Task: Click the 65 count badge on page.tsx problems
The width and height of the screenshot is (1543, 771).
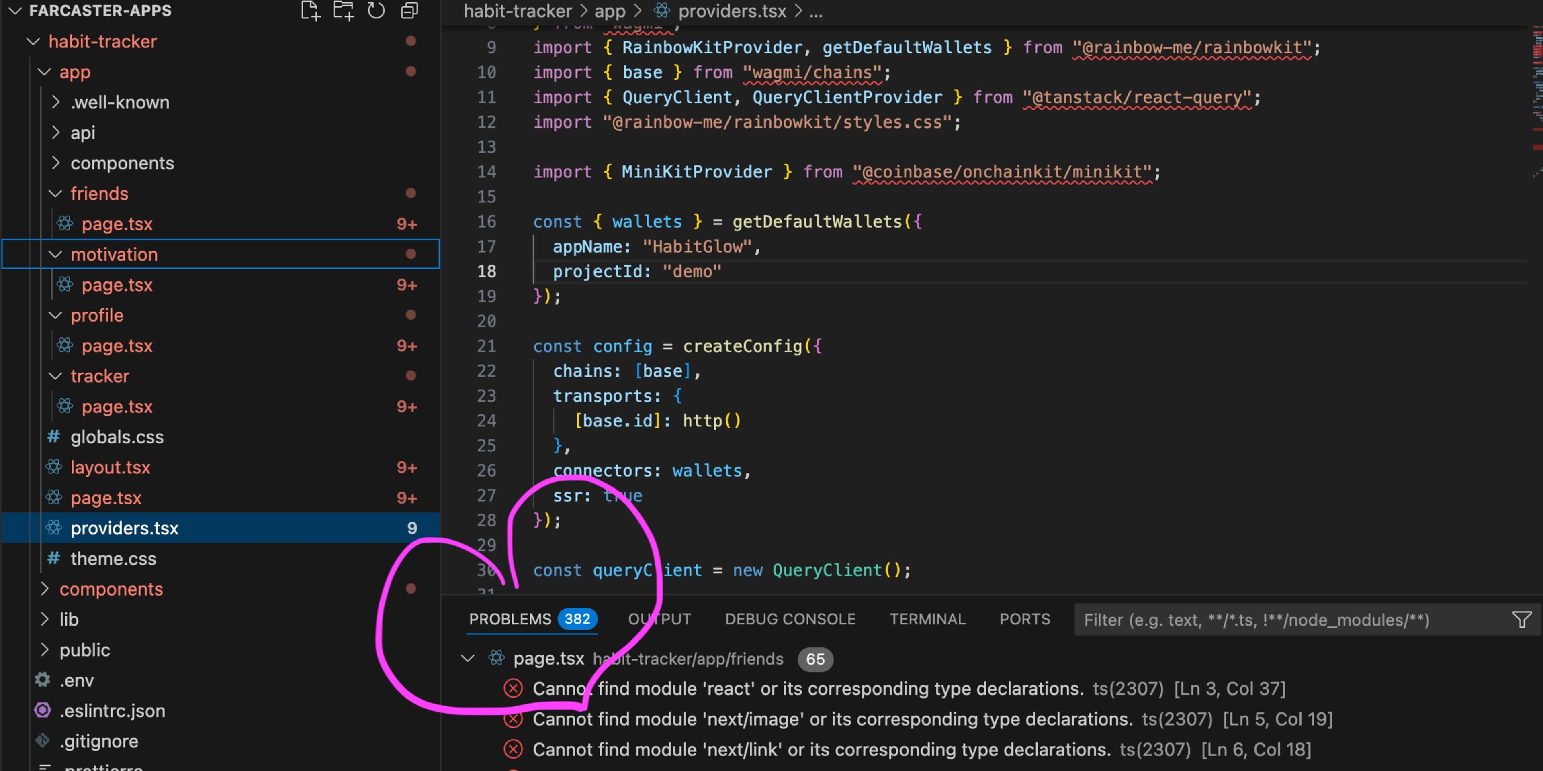Action: (x=815, y=659)
